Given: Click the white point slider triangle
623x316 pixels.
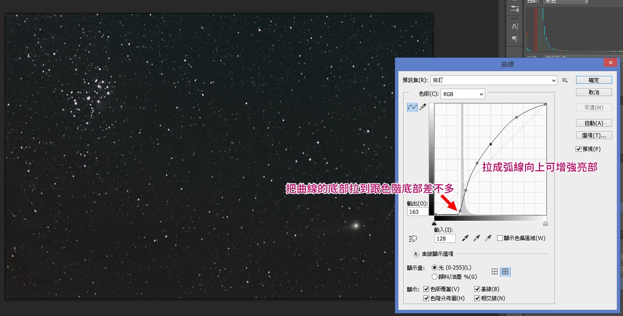Looking at the screenshot, I should (545, 223).
